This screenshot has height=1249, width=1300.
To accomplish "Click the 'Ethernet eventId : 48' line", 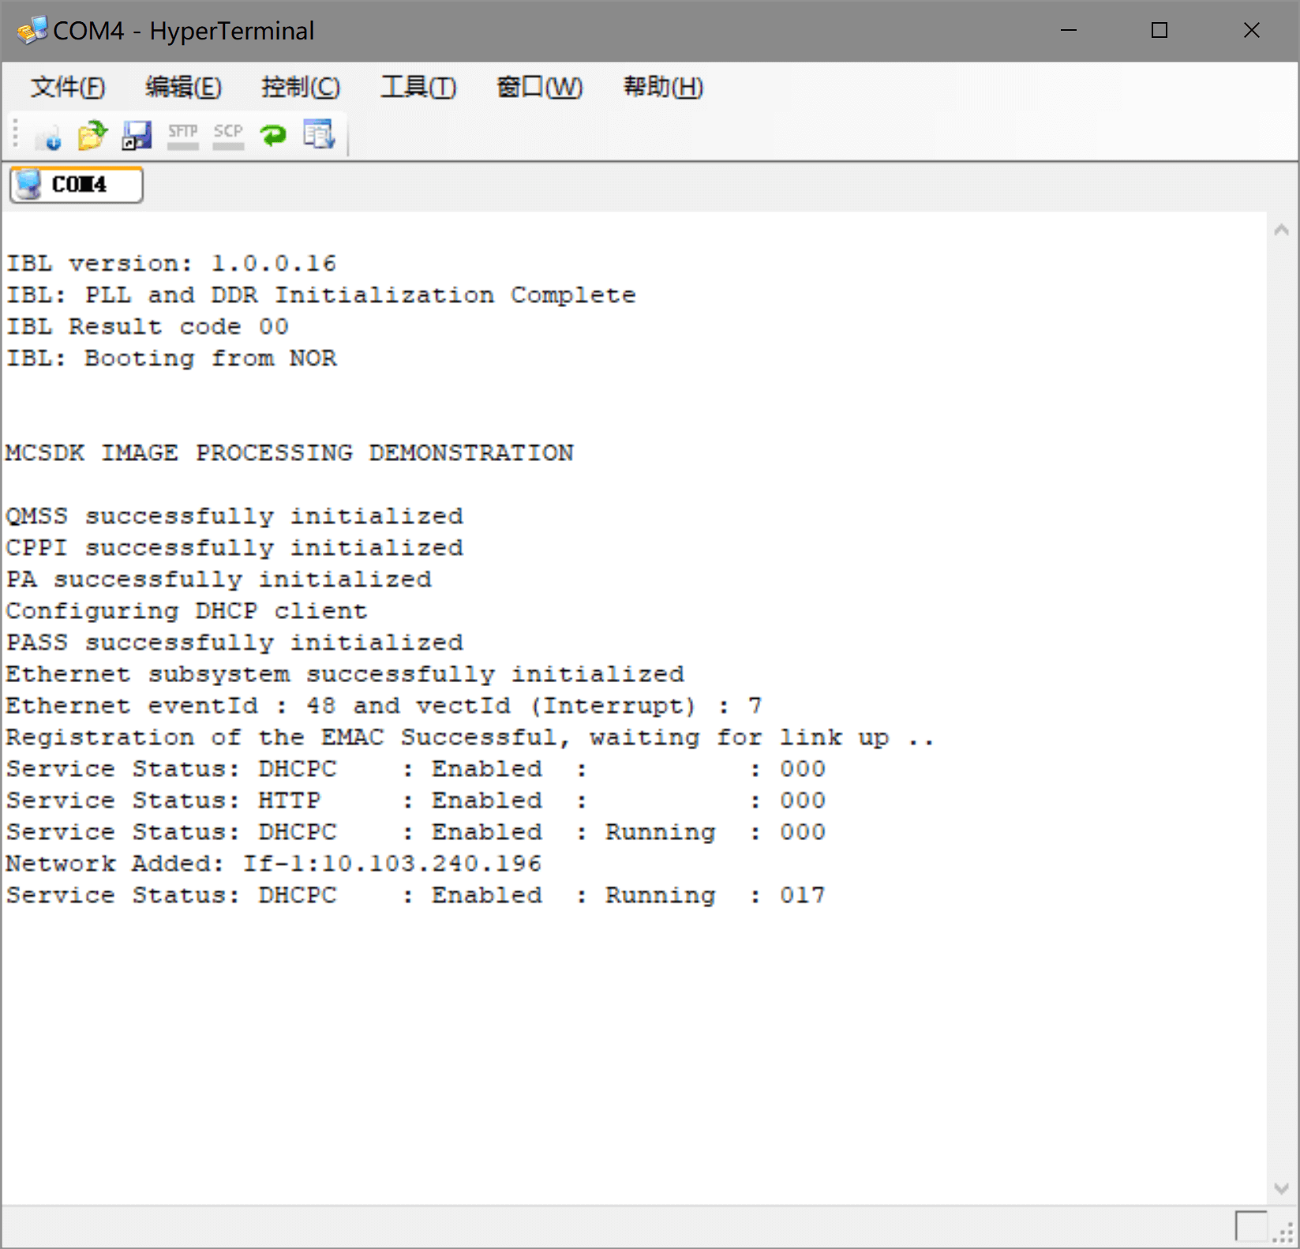I will (384, 706).
